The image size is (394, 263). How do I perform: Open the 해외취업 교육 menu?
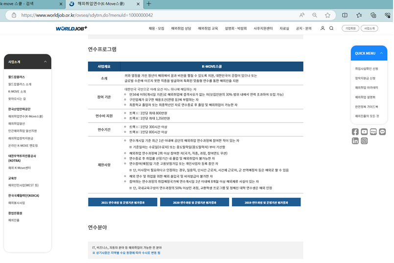pos(208,28)
